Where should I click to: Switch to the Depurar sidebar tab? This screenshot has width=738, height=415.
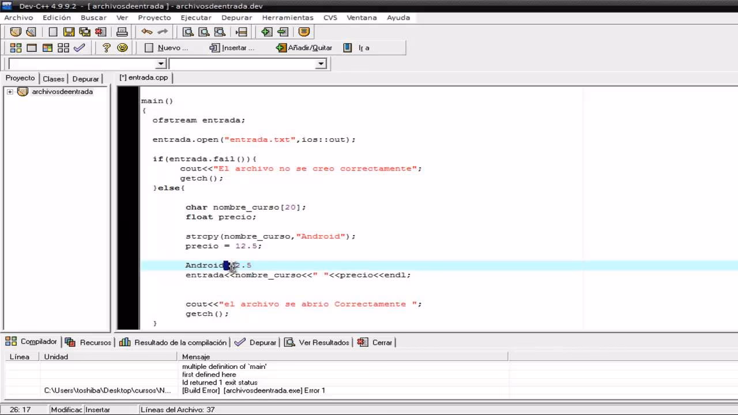click(x=86, y=79)
